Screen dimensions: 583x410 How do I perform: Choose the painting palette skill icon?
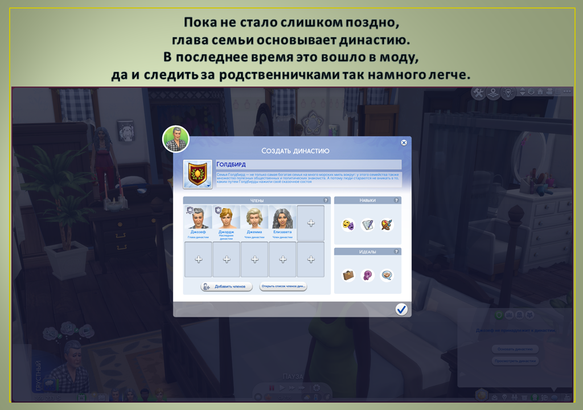(x=387, y=225)
